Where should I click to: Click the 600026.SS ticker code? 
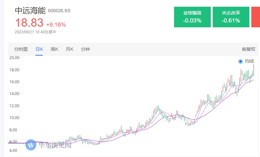59,11
